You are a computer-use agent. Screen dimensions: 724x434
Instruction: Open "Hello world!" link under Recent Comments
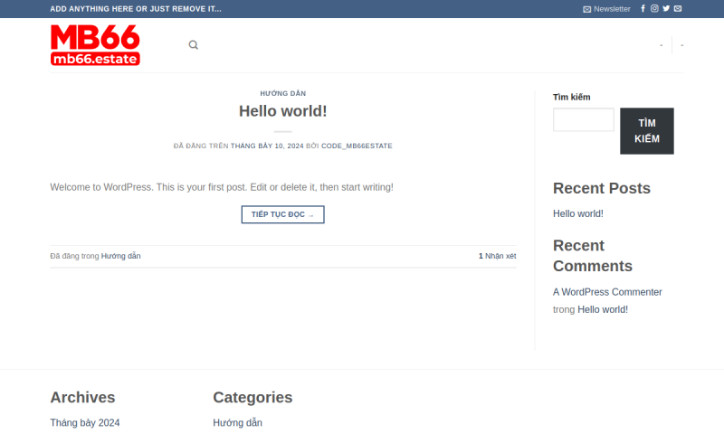(603, 309)
